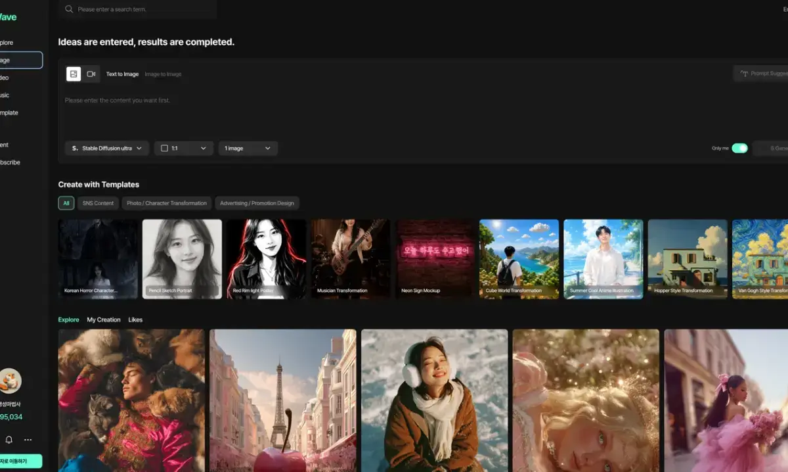Open the man with cats gallery image
Screen dimensions: 788x472
(x=131, y=400)
